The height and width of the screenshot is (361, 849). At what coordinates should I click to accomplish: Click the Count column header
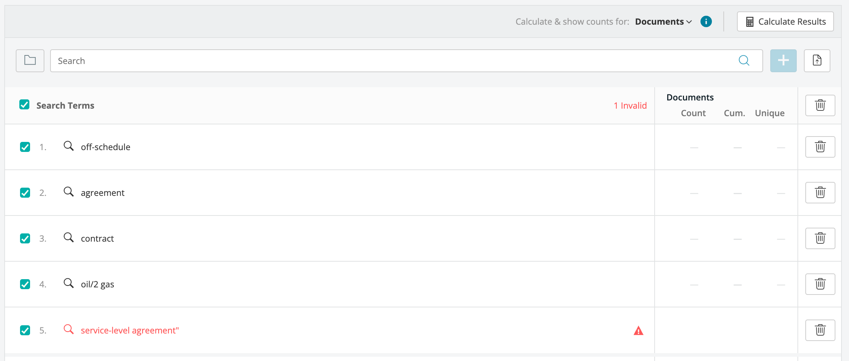tap(693, 113)
